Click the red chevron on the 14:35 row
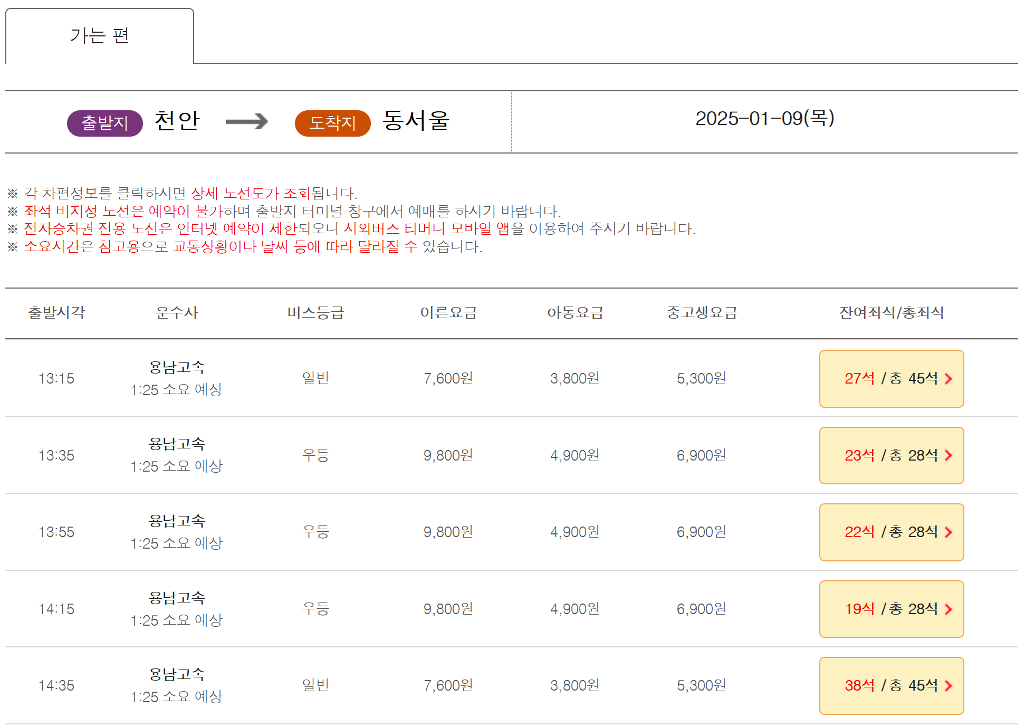1025x727 pixels. (x=949, y=686)
